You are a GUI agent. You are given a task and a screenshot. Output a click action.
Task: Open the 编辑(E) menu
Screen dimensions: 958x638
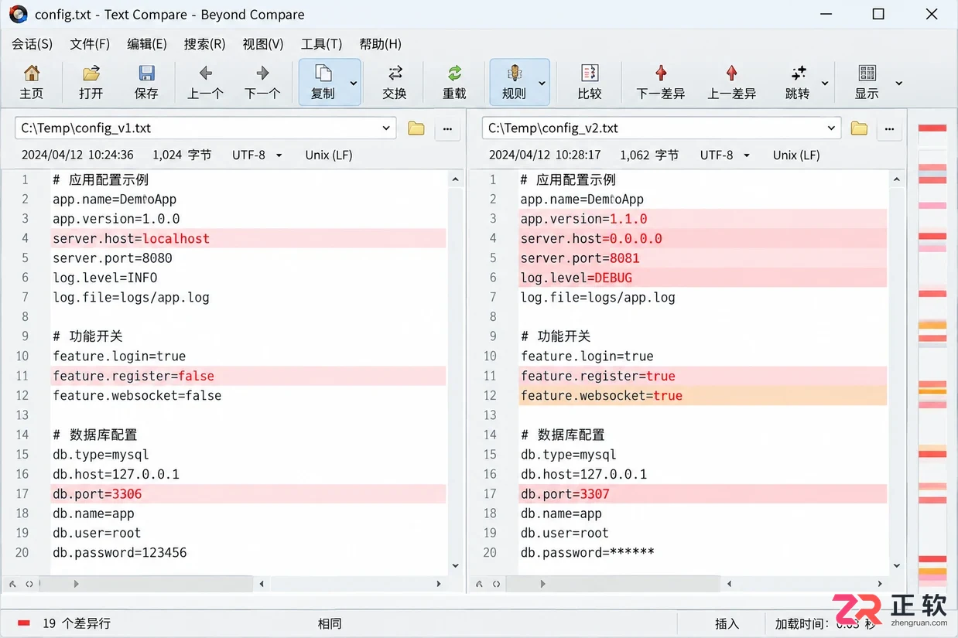(147, 44)
